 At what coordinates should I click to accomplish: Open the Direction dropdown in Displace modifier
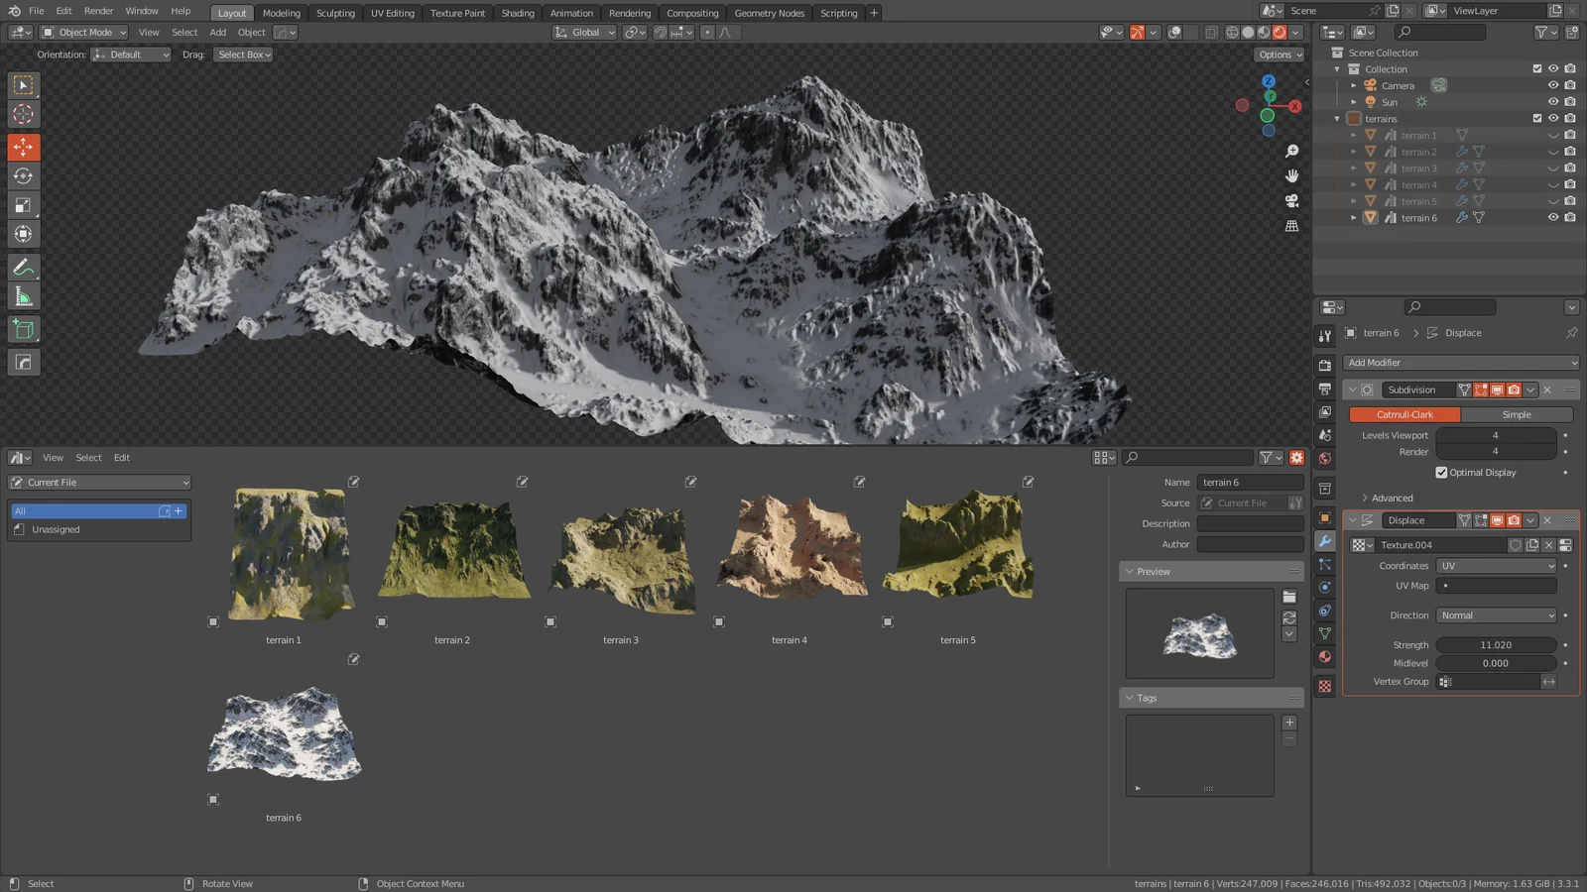click(1496, 614)
